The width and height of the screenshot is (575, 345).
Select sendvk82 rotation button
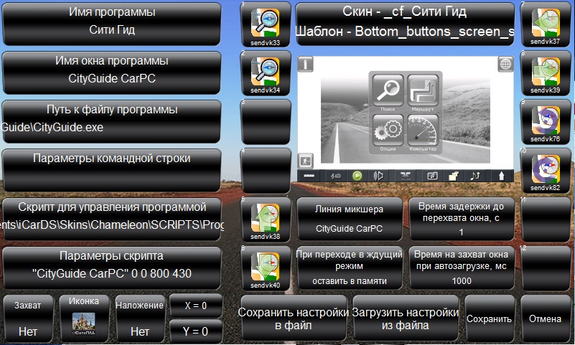click(x=546, y=170)
